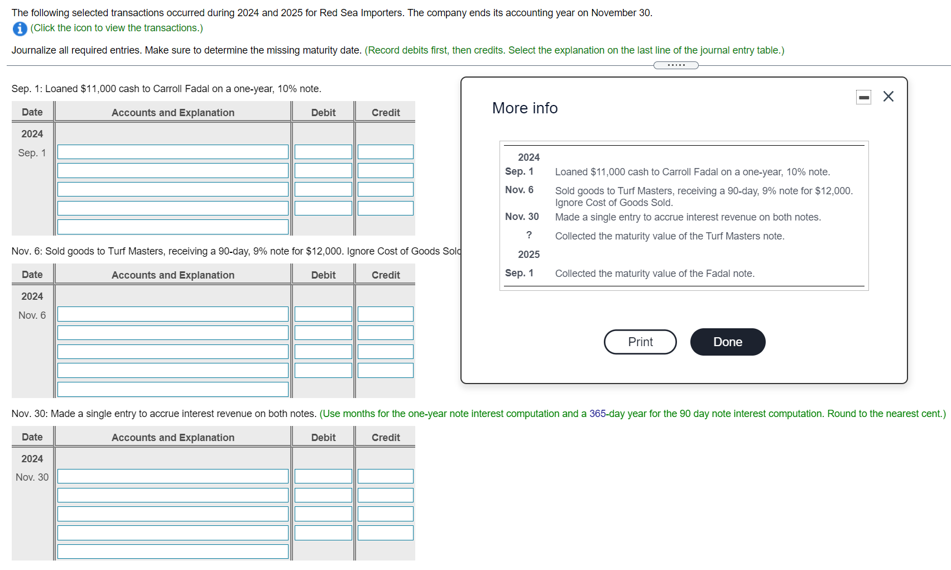
Task: Click second Debit field in Sep. 1 entry
Action: [x=323, y=170]
